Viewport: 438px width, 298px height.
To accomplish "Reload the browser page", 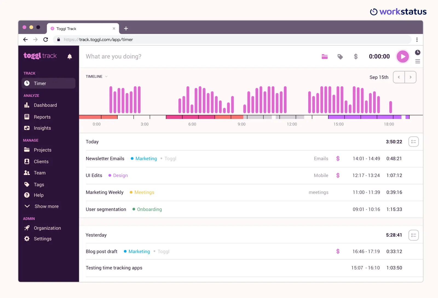I will click(46, 40).
